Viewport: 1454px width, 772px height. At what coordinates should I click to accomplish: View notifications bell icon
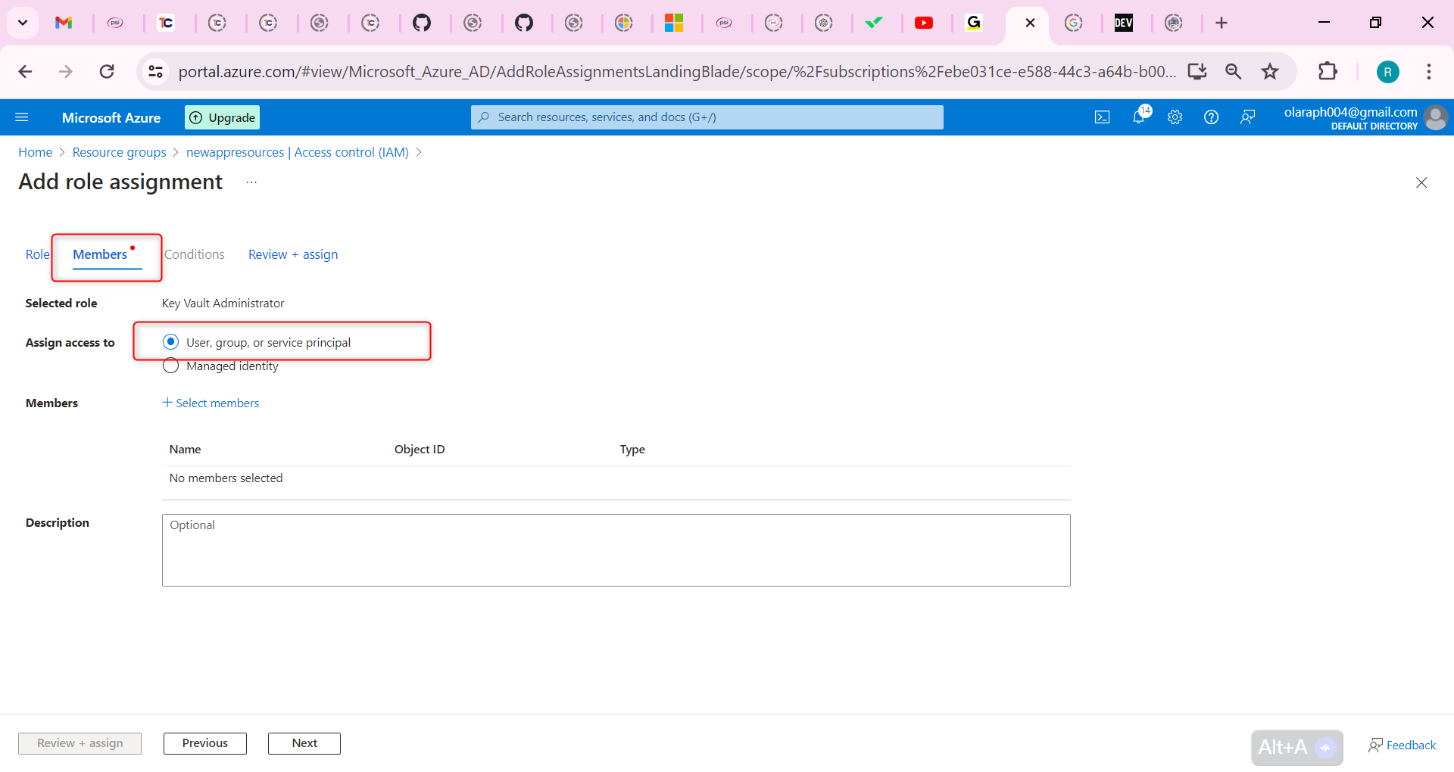click(x=1139, y=117)
